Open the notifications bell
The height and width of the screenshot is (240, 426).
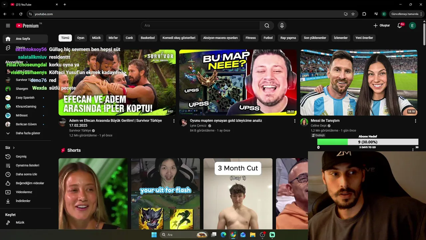(400, 26)
